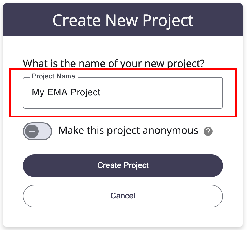Click the minus knob on the toggle
Screen dimensions: 247x230
coord(32,131)
